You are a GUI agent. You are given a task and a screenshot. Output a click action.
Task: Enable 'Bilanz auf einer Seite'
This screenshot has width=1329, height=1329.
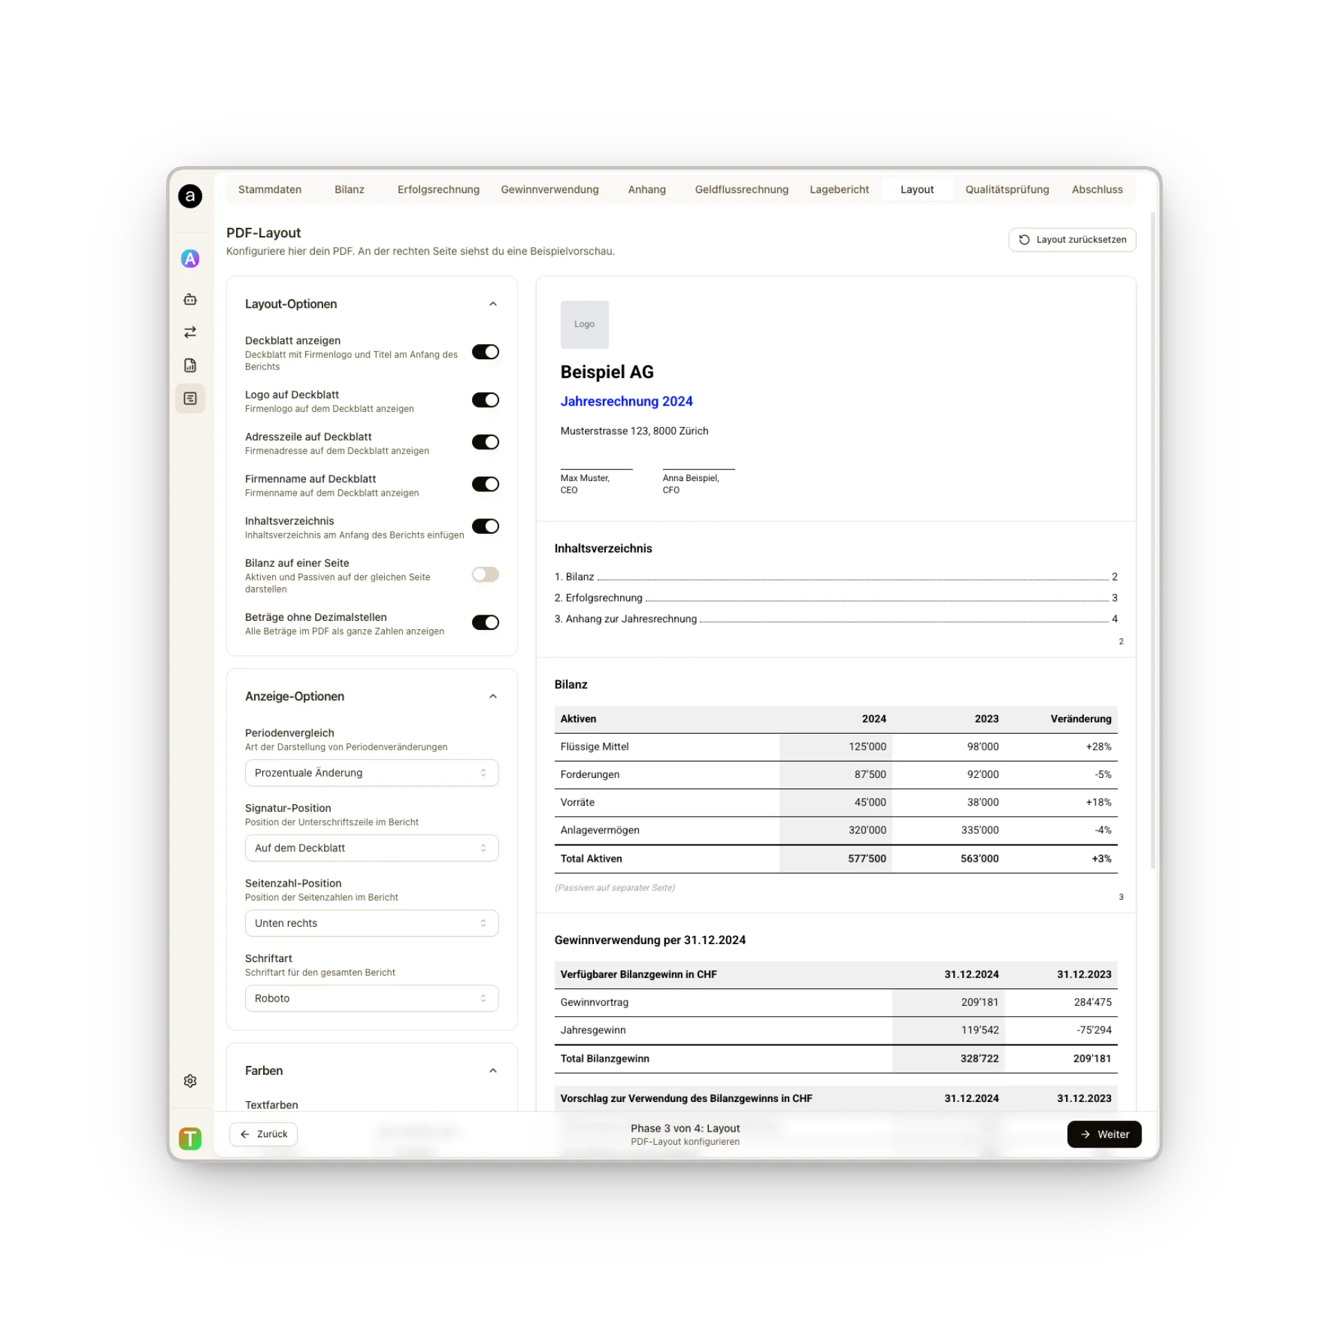485,575
